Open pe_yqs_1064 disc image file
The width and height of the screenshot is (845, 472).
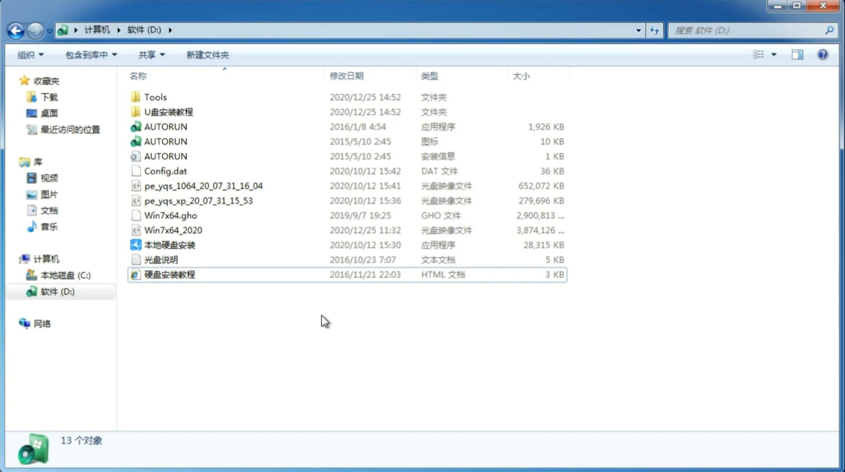[x=203, y=186]
